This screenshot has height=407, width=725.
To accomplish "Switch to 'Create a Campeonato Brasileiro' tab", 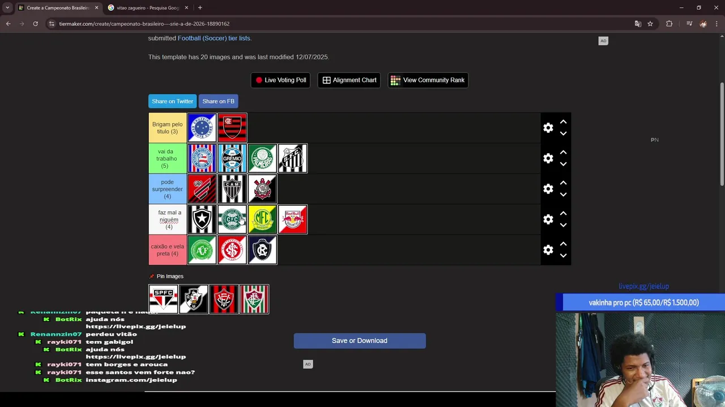I will [58, 8].
